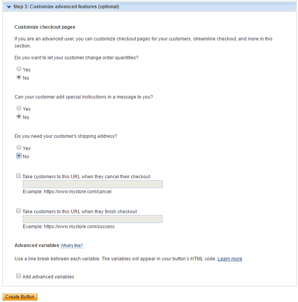Screen dimensions: 298x302
Task: Click the cancel checkout URL input field
Action: click(93, 184)
